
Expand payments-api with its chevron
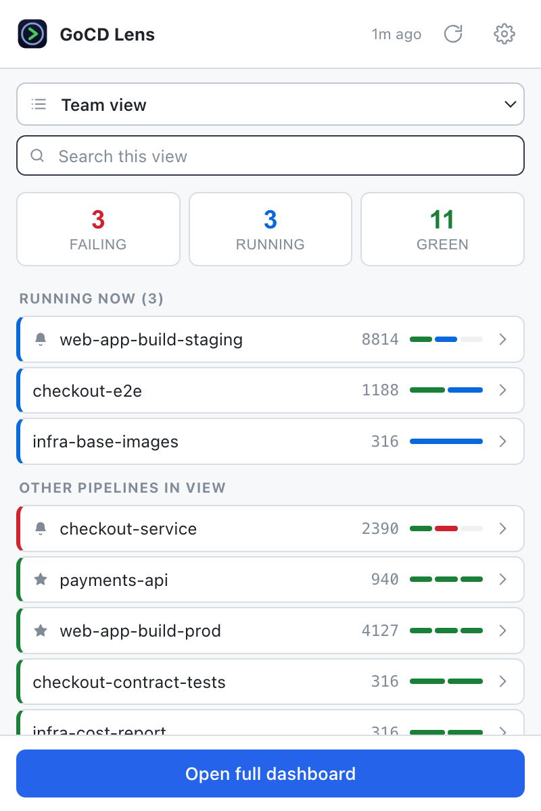pyautogui.click(x=502, y=579)
